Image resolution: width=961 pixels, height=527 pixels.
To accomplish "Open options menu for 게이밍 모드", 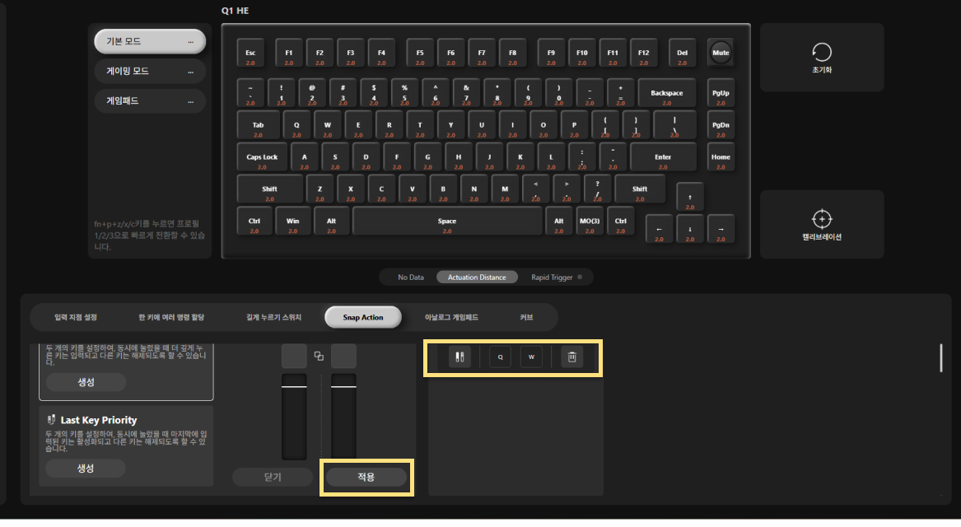I will 190,72.
